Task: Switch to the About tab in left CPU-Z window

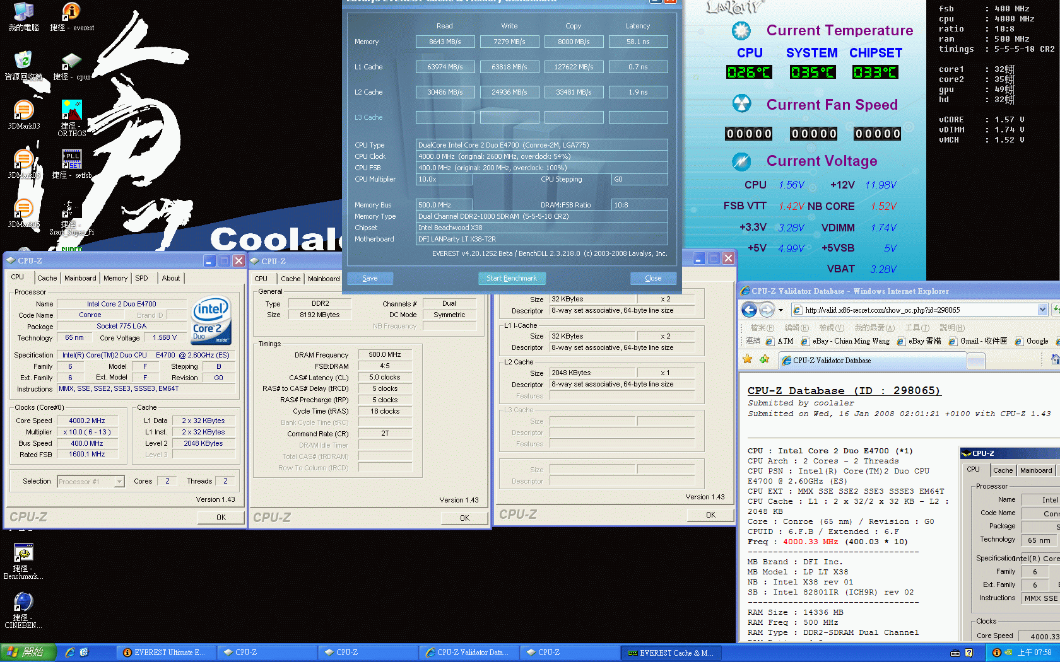Action: click(170, 278)
